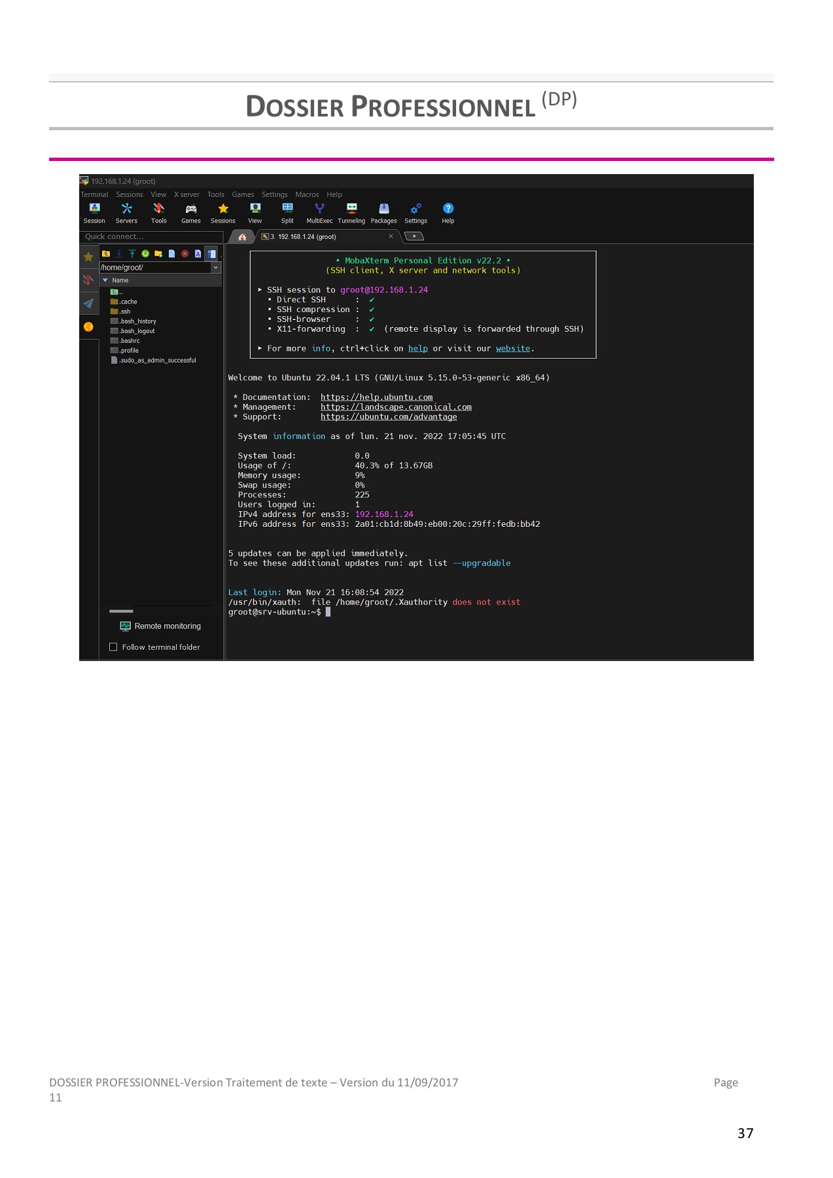Expand the /home/groot/ path dropdown
Viewport: 833px width, 1178px height.
point(215,268)
